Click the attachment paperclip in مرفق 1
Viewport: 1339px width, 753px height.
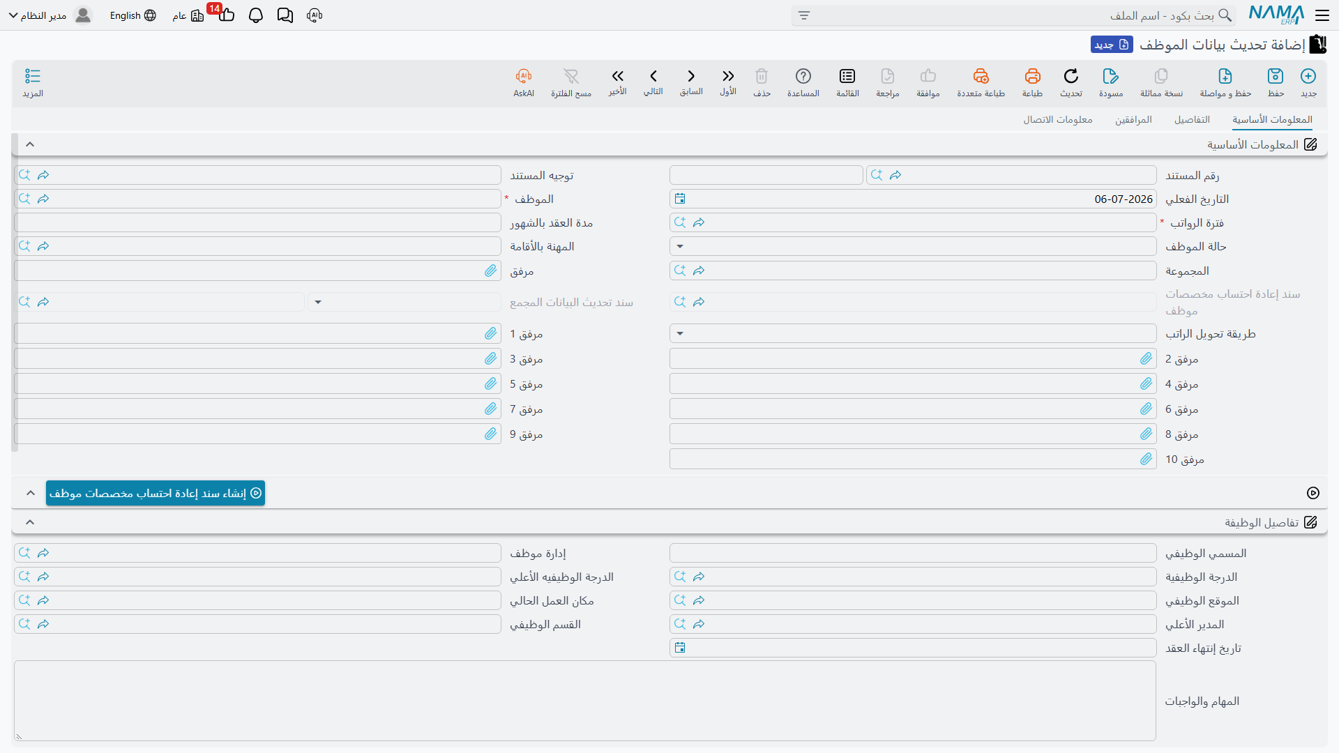tap(491, 333)
